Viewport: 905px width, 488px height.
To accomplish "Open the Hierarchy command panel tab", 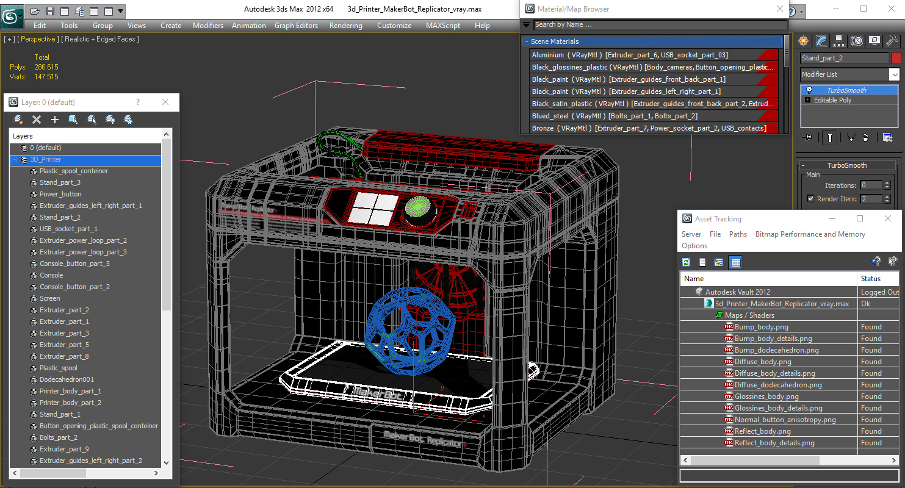I will (x=839, y=41).
